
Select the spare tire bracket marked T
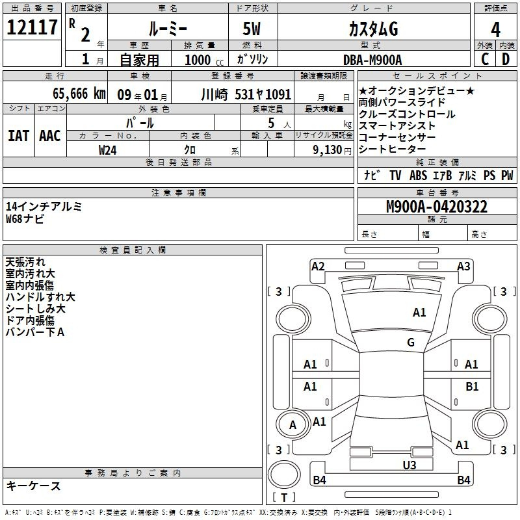point(284,497)
